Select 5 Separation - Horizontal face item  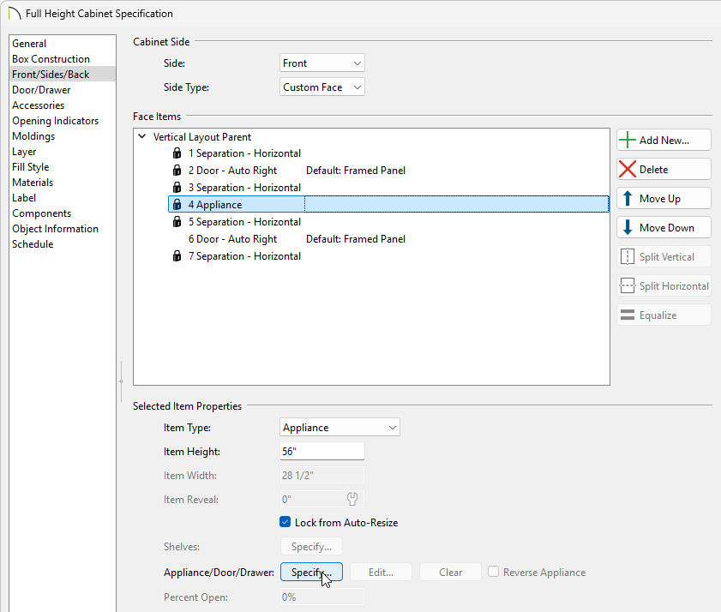pos(244,222)
